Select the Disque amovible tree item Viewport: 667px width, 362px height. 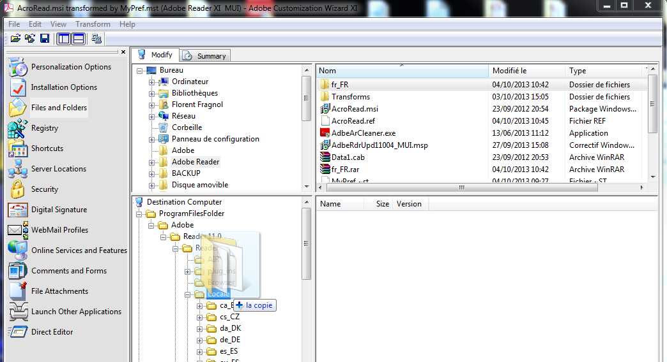pyautogui.click(x=200, y=185)
